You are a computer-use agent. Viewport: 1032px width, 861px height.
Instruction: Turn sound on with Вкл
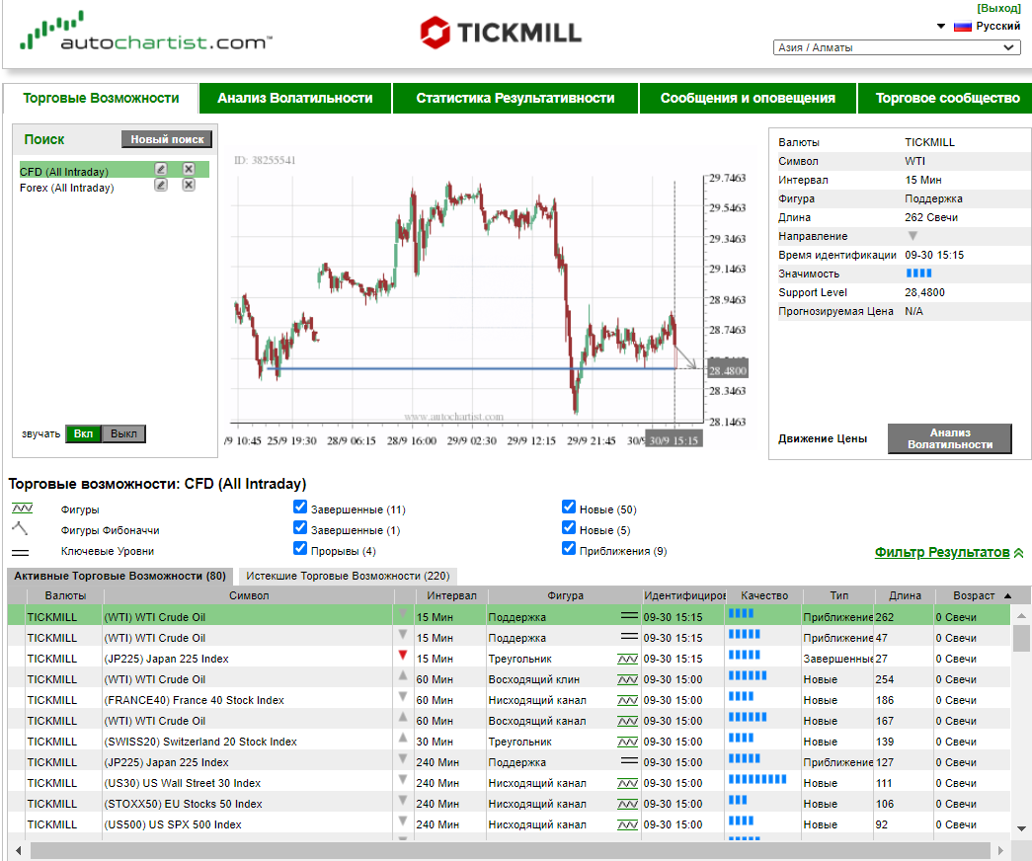pyautogui.click(x=83, y=433)
